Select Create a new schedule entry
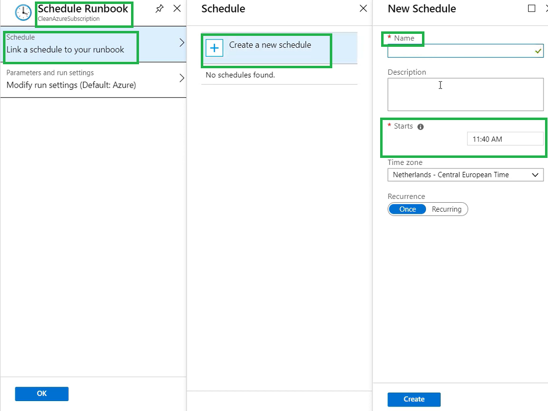548x411 pixels. [x=270, y=45]
